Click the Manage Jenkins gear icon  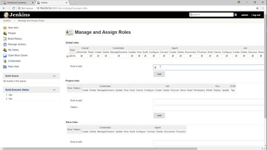pyautogui.click(x=5, y=45)
